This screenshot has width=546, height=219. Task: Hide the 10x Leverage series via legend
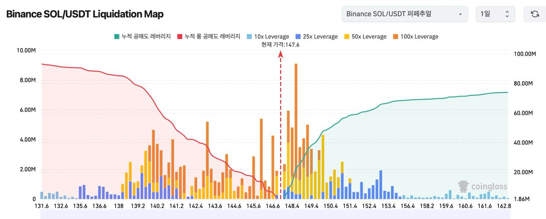coord(268,37)
